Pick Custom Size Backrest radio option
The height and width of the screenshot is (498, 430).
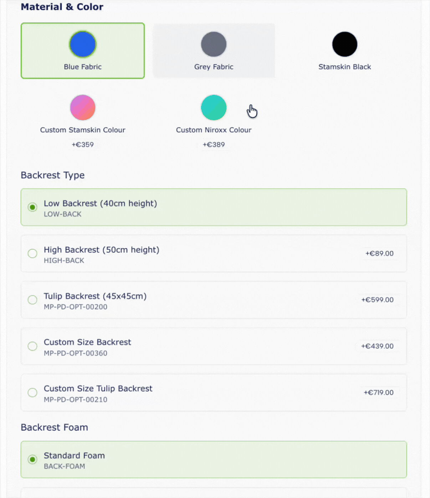[x=32, y=346]
